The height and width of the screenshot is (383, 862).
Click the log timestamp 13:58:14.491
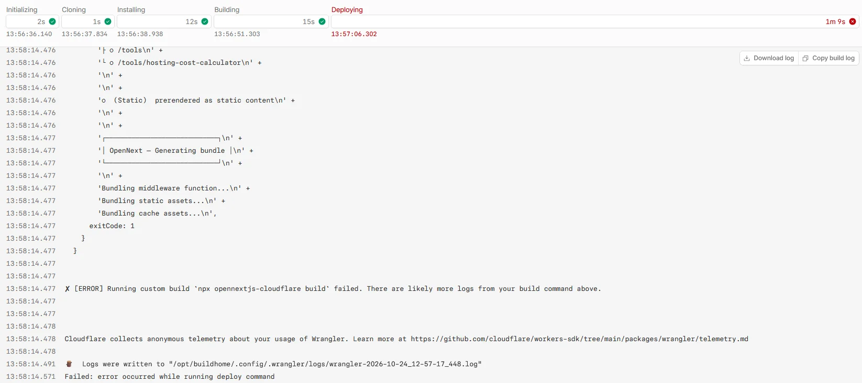point(31,364)
